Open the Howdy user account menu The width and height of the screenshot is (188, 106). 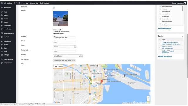pos(179,3)
